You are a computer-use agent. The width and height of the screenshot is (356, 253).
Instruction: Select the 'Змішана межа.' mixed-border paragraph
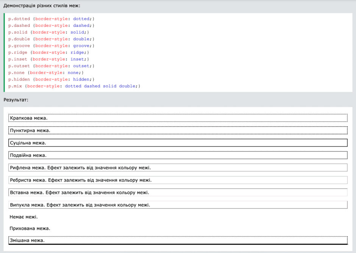(178, 240)
